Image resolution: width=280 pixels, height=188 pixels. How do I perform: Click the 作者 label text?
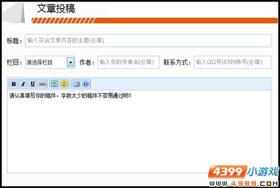[x=87, y=62]
